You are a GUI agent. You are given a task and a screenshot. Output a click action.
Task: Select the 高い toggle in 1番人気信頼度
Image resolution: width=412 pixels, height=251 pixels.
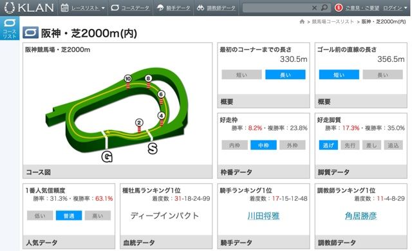tap(98, 216)
